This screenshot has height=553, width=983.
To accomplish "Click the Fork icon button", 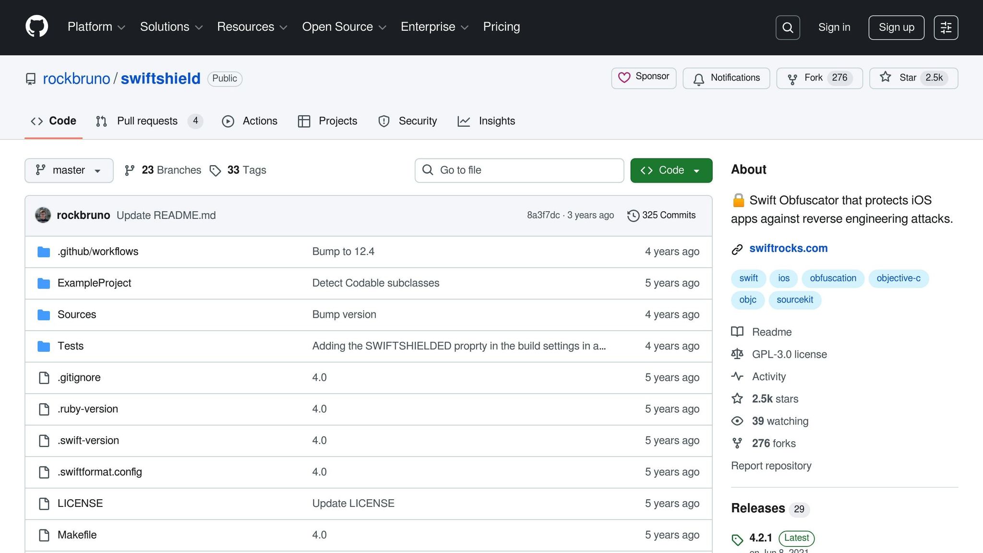I will (792, 79).
